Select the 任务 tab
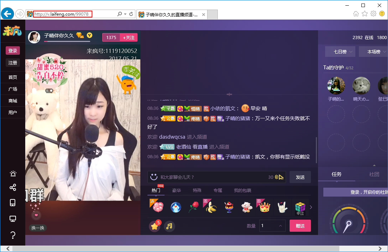 pos(336,174)
